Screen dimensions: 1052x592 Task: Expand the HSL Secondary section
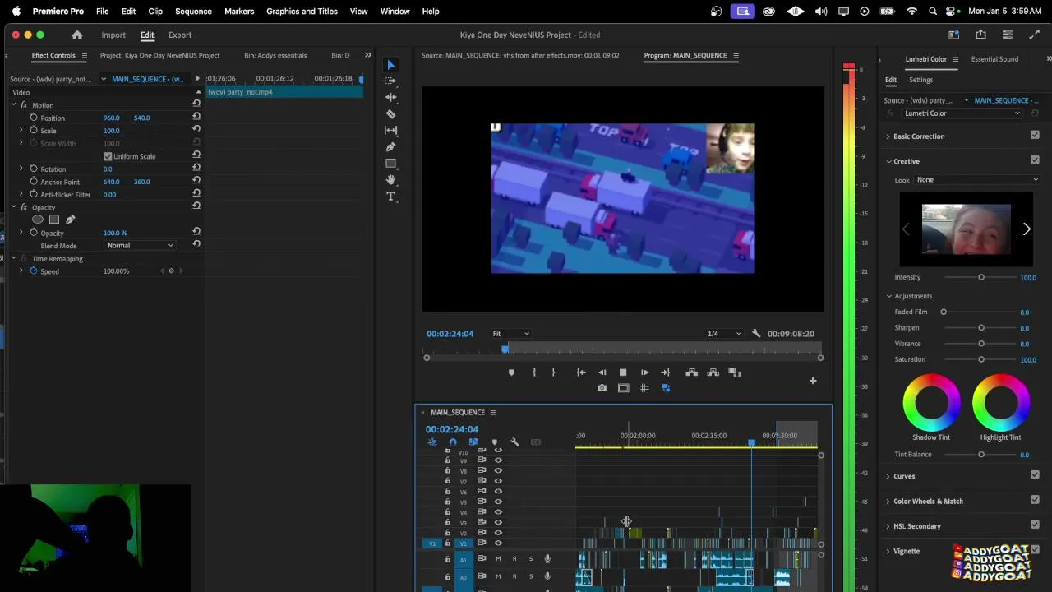click(888, 526)
